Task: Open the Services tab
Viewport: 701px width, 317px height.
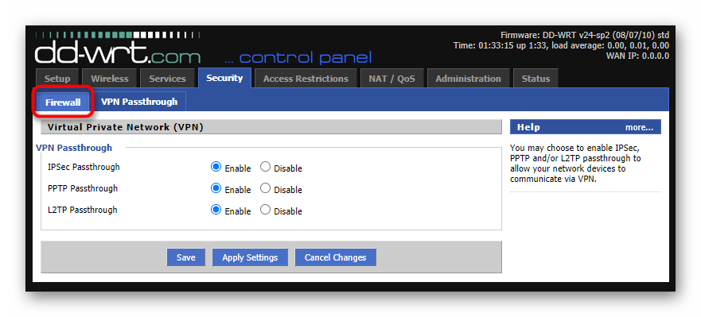Action: coord(167,79)
